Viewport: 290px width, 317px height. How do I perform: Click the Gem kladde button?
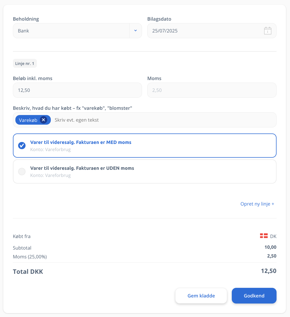tap(201, 296)
